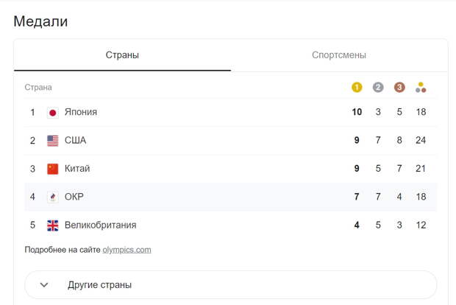Click the chevron beside Другие страны

(x=44, y=285)
